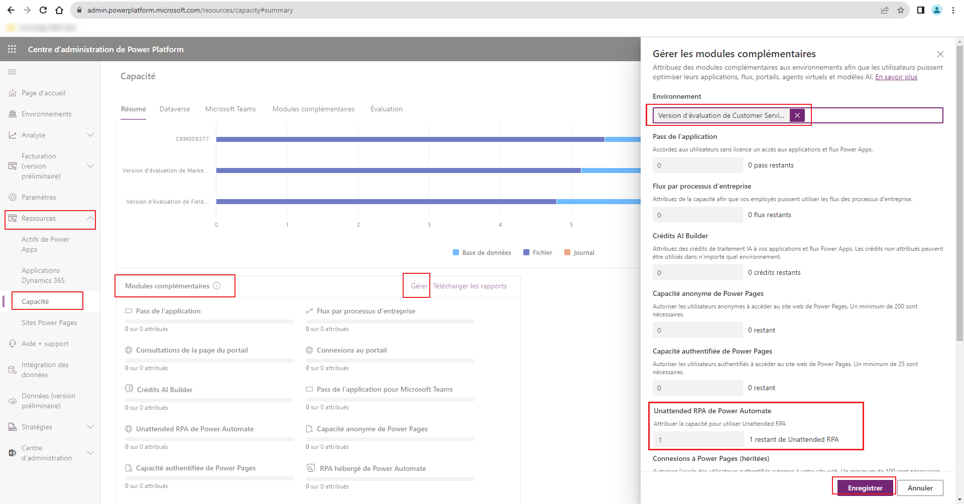
Task: Bookmark this page with star icon
Action: coord(901,10)
